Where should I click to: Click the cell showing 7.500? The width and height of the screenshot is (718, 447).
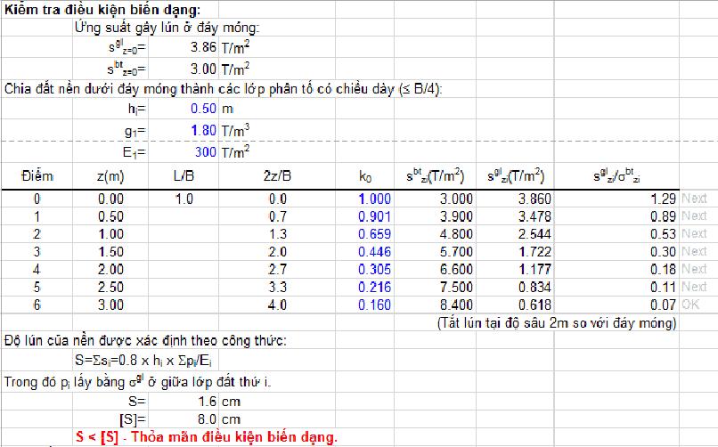click(456, 288)
